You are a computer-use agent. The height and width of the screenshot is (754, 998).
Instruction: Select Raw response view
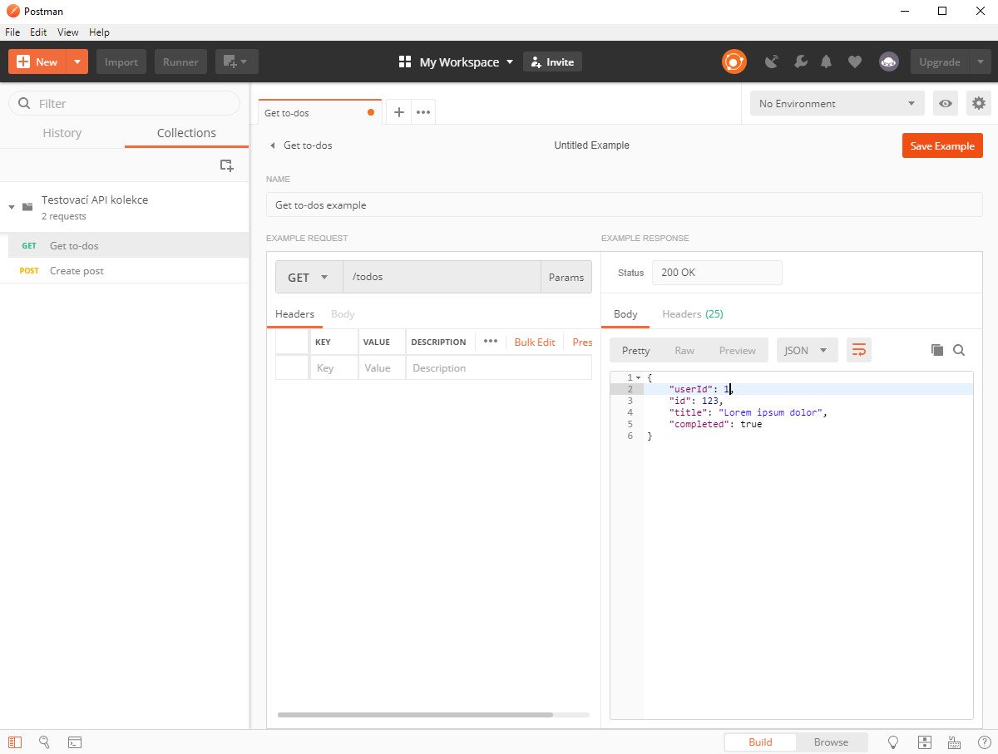(684, 350)
